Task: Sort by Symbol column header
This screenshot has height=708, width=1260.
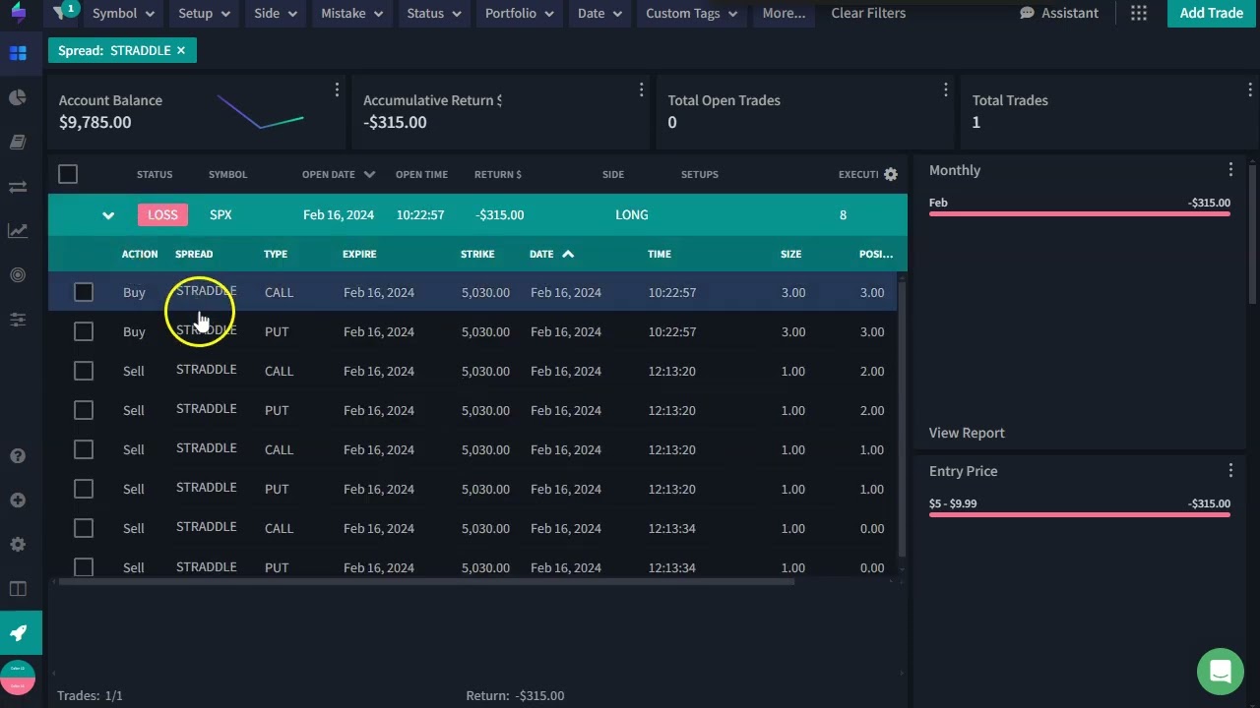Action: click(x=227, y=174)
